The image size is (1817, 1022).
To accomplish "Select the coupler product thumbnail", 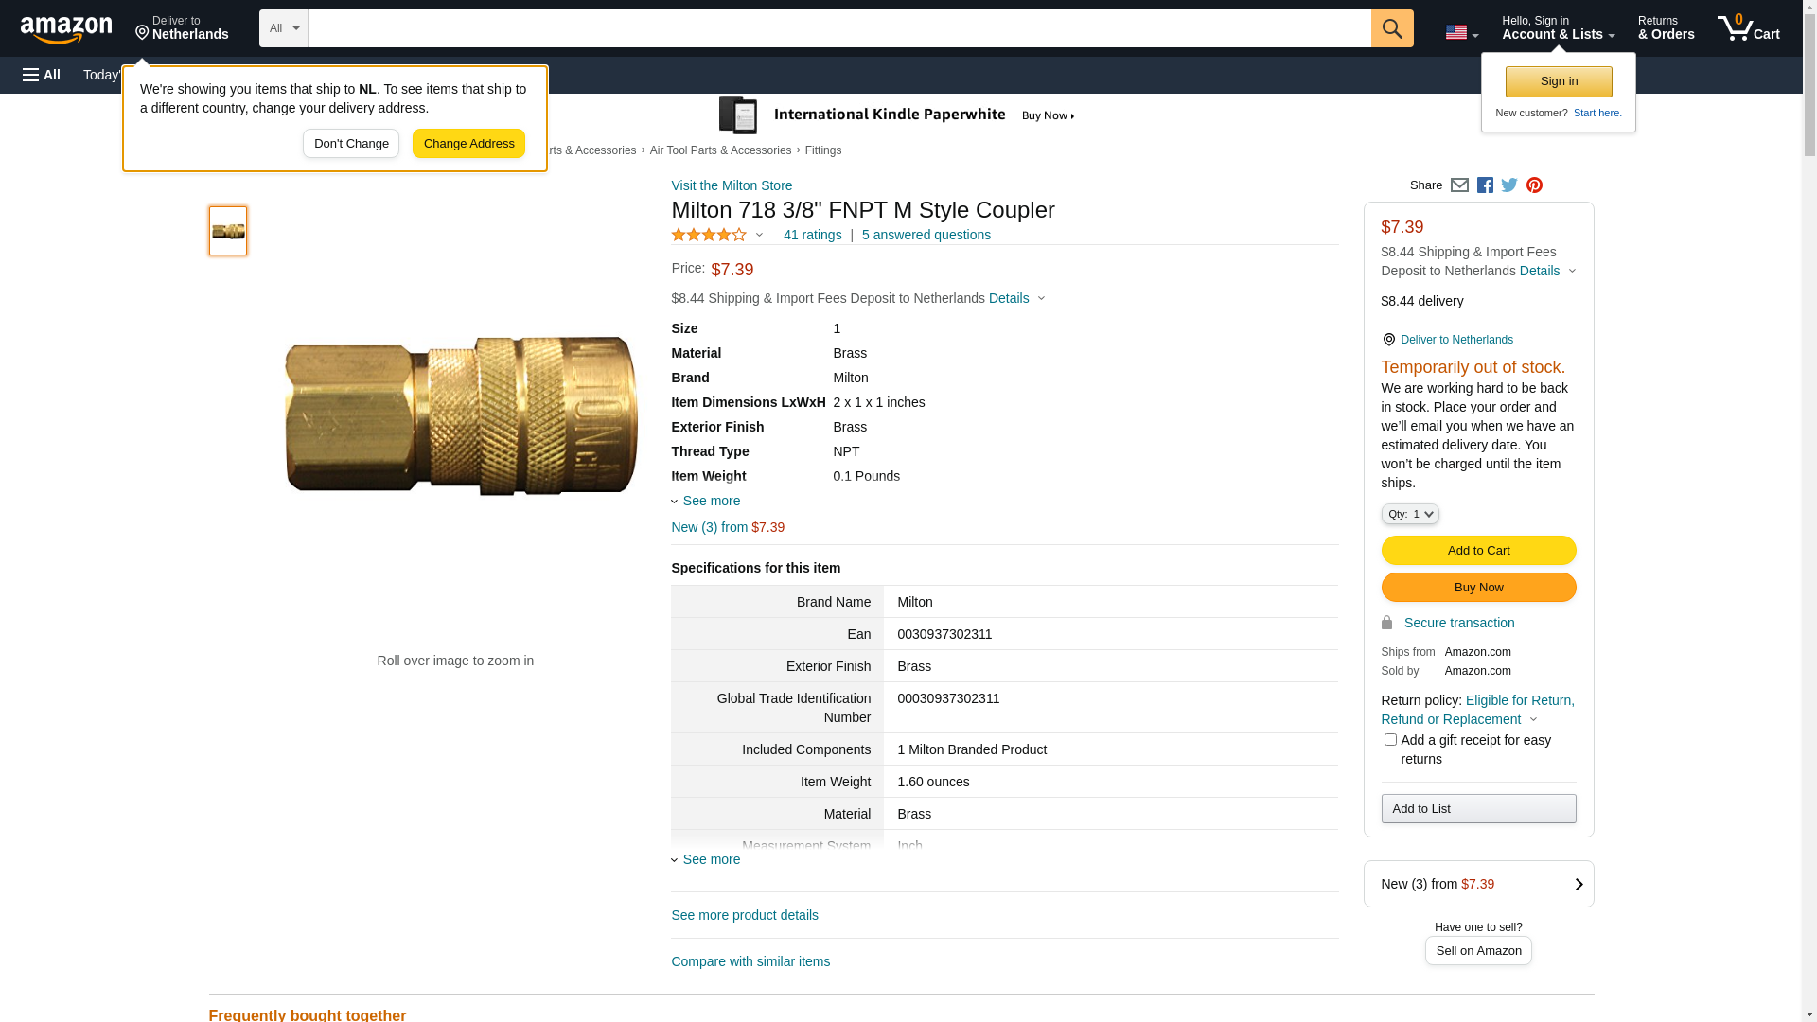I will (x=228, y=231).
